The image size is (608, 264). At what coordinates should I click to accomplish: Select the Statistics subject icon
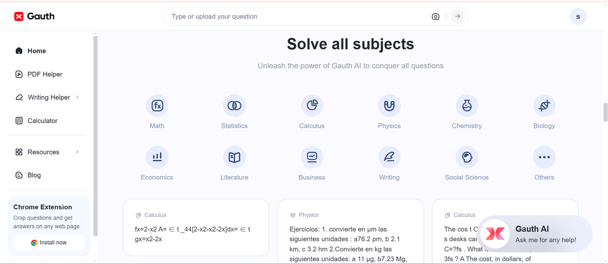click(234, 105)
